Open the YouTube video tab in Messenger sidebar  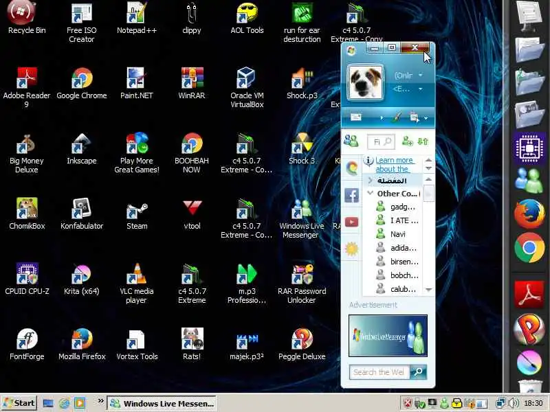point(351,222)
